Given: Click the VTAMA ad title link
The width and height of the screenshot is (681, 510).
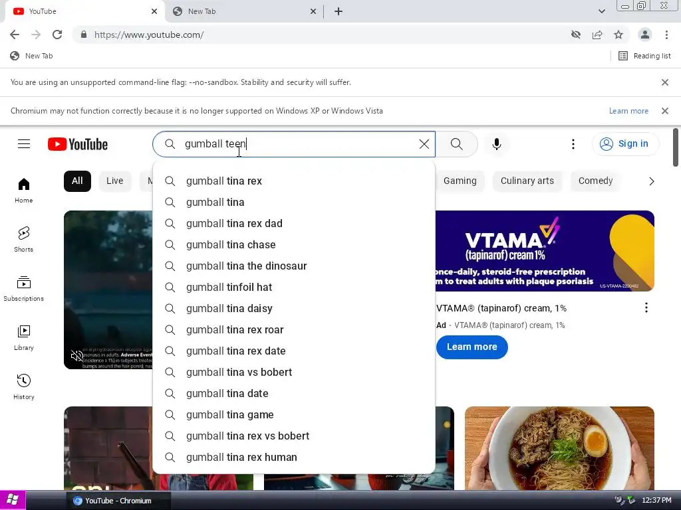Looking at the screenshot, I should (501, 308).
